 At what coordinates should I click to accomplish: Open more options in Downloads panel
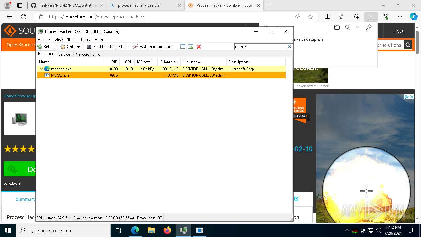click(358, 27)
